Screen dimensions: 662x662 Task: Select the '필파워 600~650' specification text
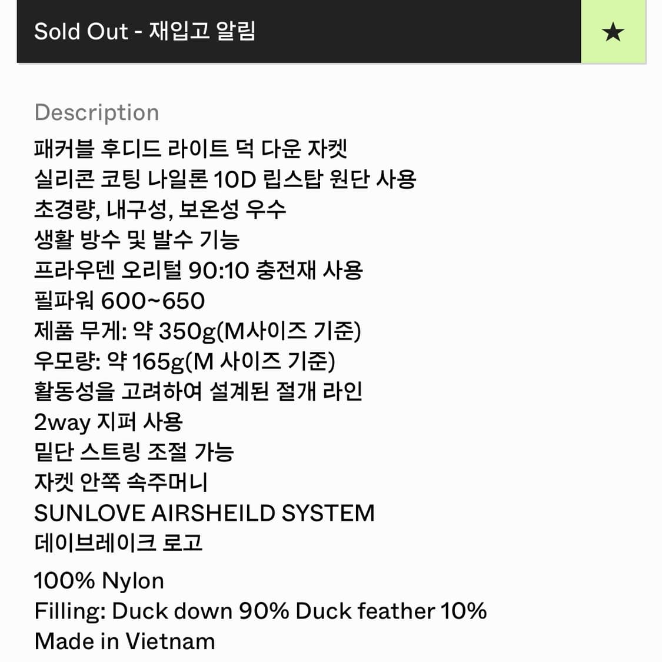point(121,301)
